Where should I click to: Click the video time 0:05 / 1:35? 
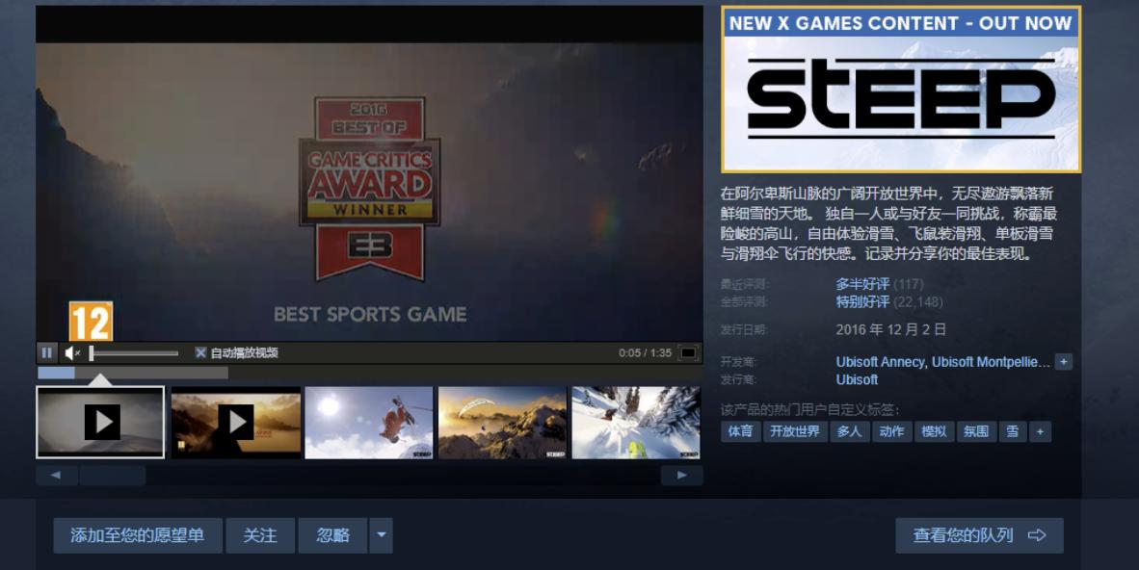tap(645, 353)
